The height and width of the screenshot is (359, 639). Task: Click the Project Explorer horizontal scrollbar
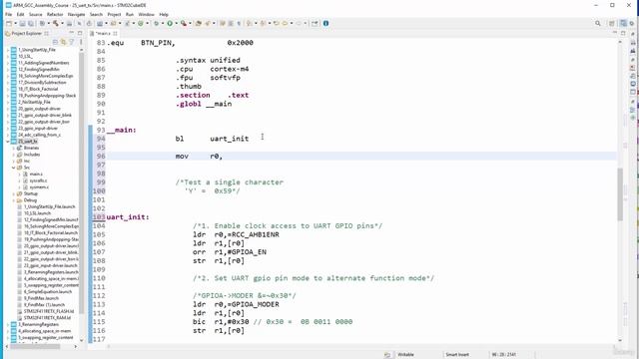pos(35,346)
